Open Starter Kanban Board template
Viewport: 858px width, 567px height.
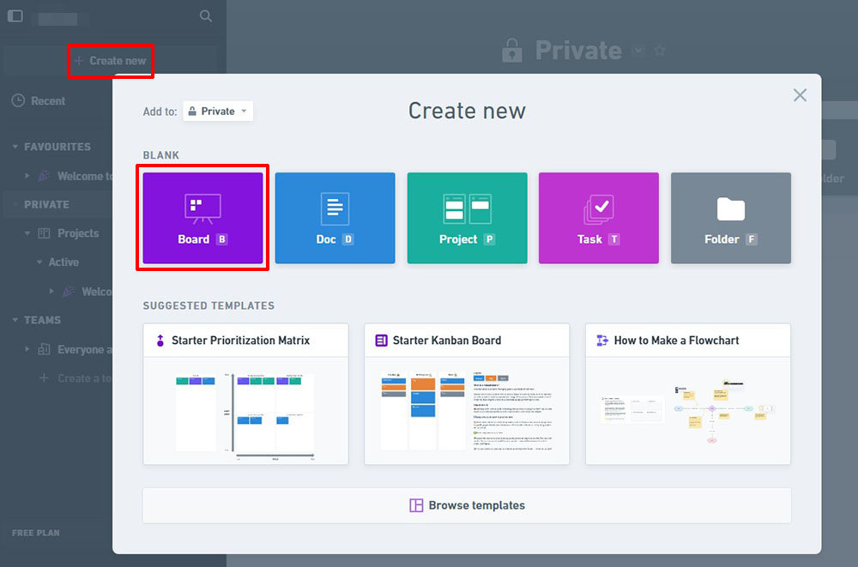[x=467, y=394]
